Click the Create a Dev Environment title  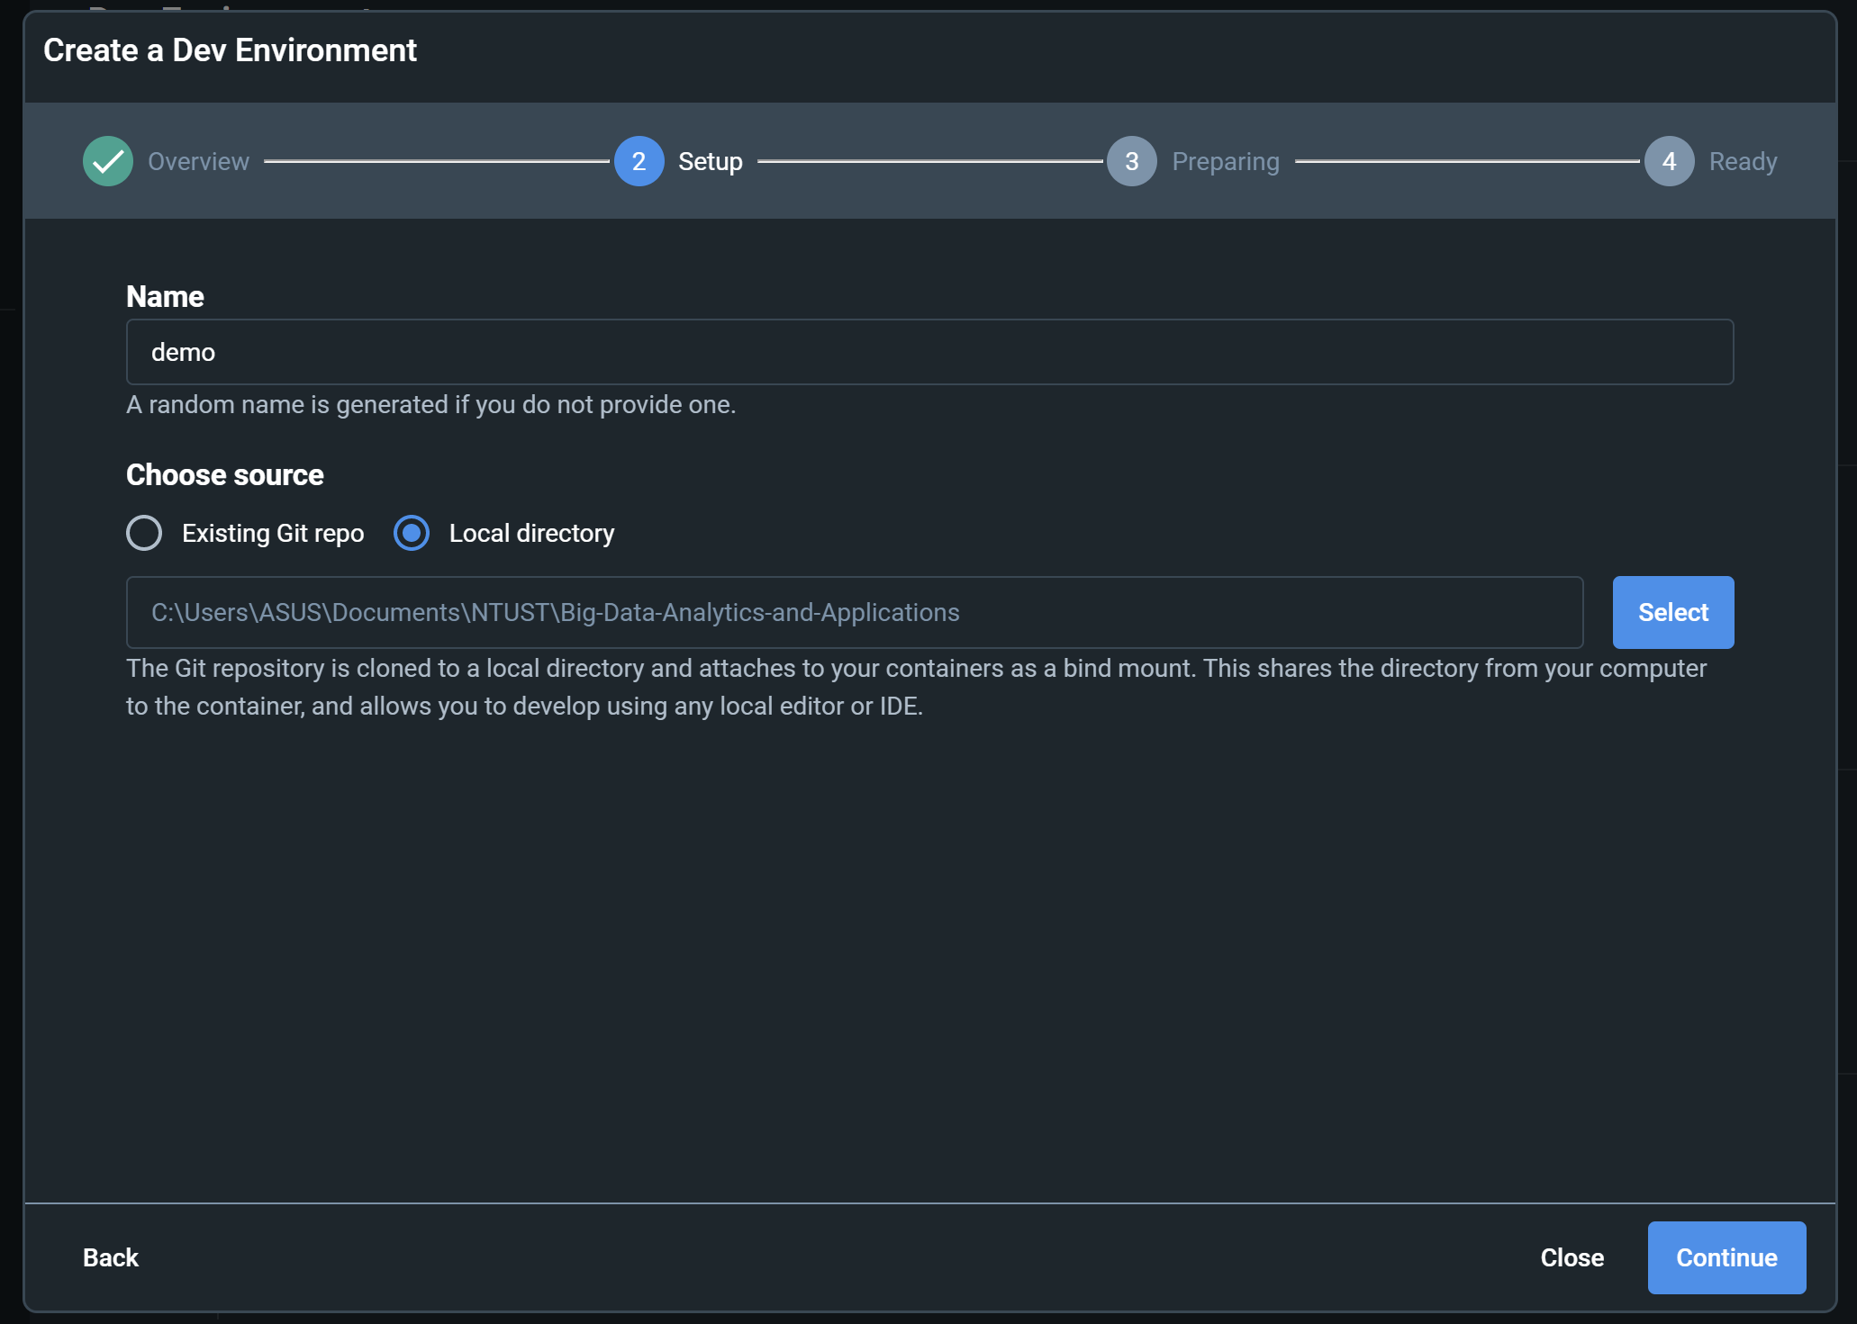click(230, 50)
